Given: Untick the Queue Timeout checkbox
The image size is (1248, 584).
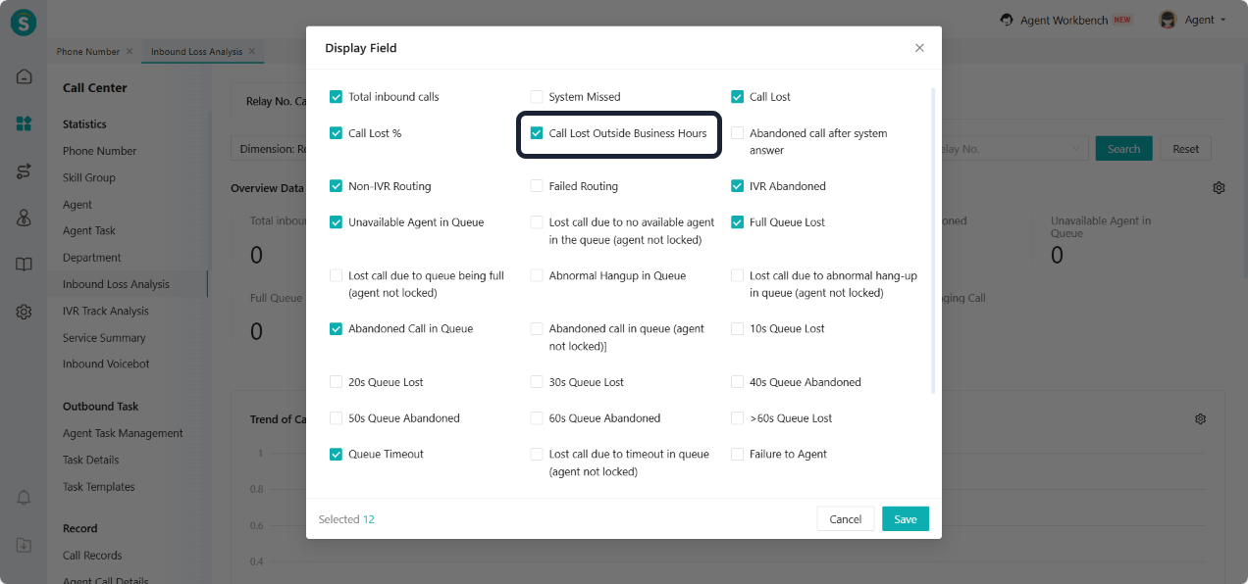Looking at the screenshot, I should (x=337, y=455).
